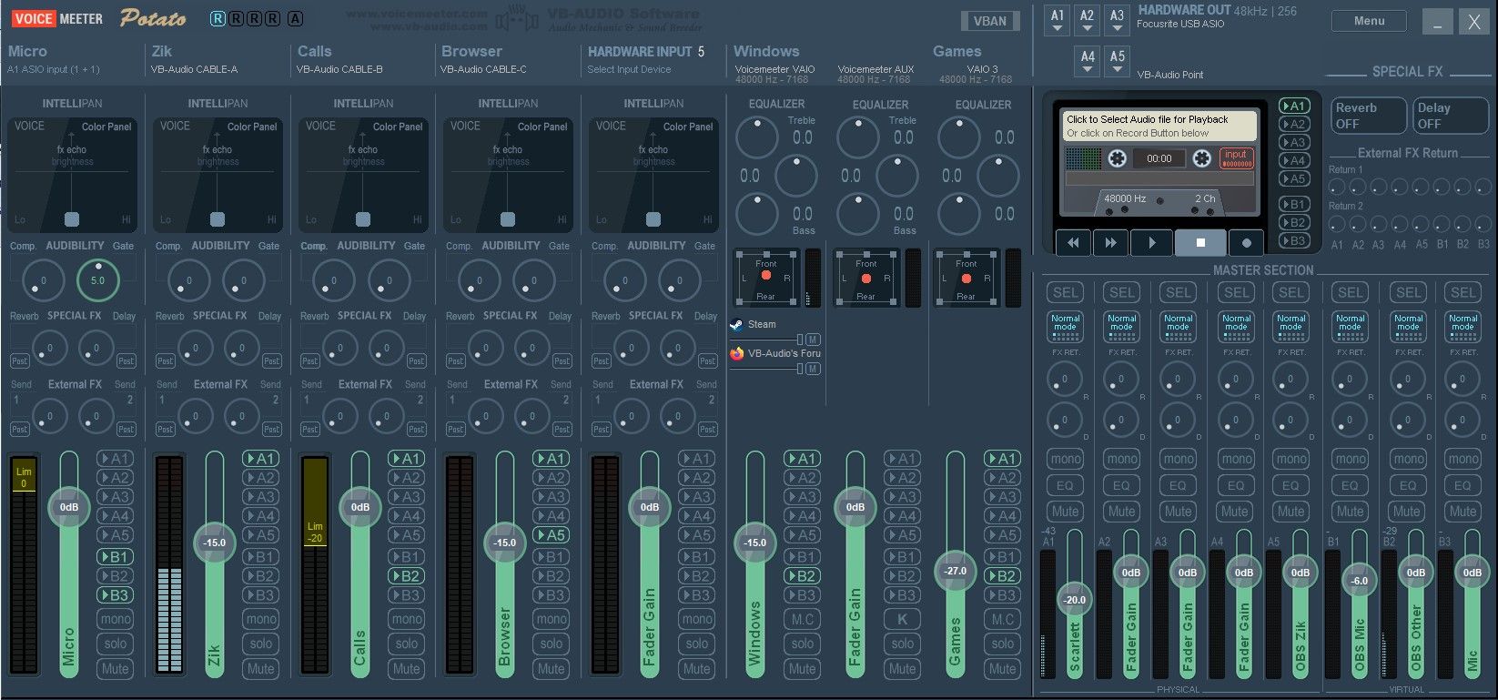This screenshot has height=700, width=1498.
Task: Toggle A1 routing on Zik strip
Action: click(261, 459)
